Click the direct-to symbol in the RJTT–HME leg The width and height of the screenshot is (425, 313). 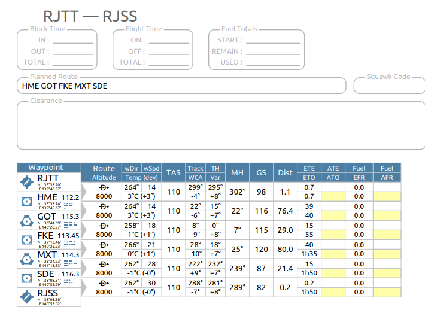tap(104, 187)
